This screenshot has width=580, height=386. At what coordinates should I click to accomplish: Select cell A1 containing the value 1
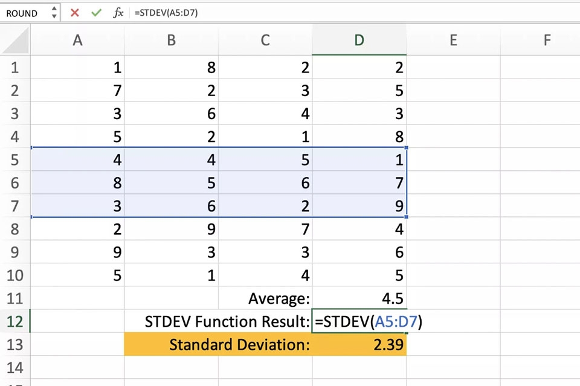point(77,68)
